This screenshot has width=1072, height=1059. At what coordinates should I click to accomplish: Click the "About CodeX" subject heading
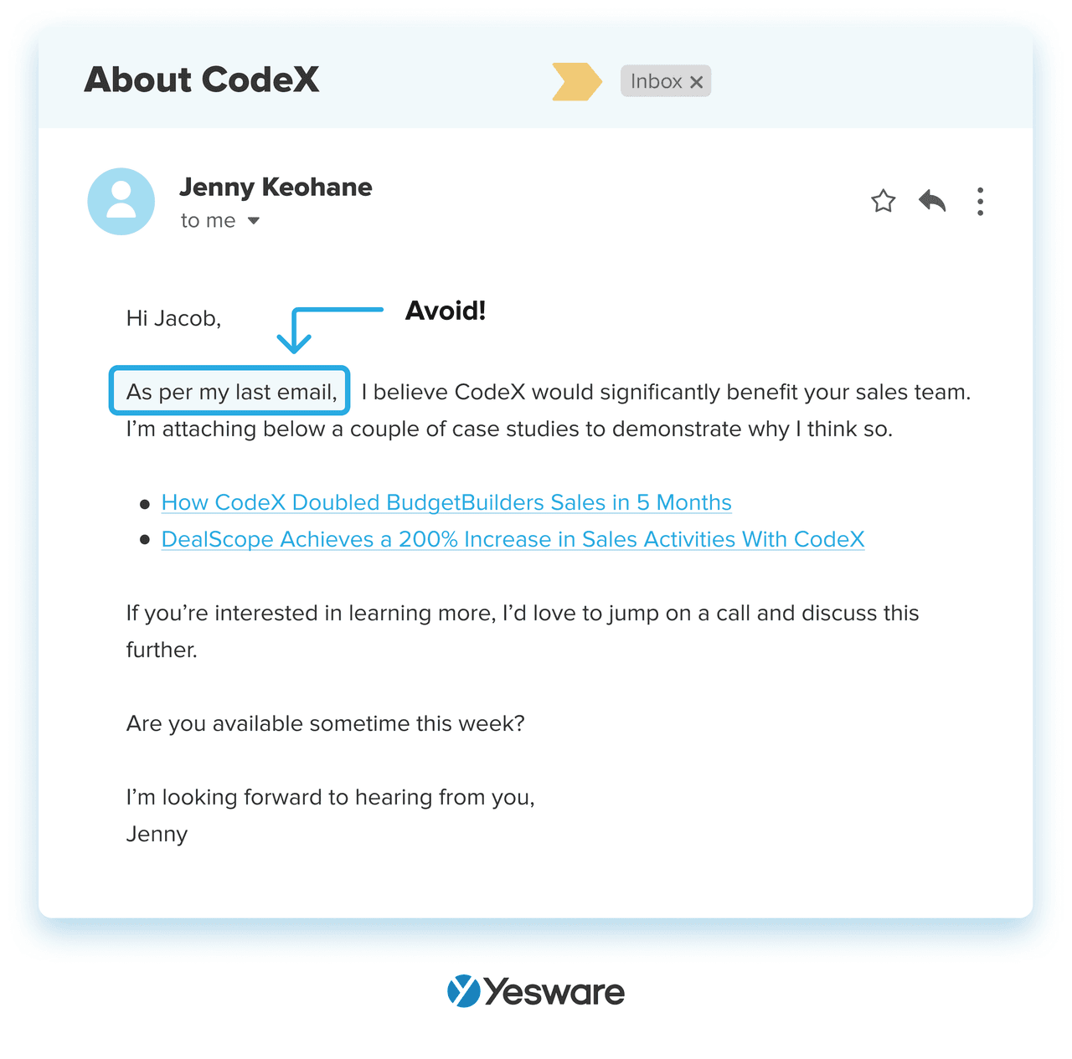(202, 80)
